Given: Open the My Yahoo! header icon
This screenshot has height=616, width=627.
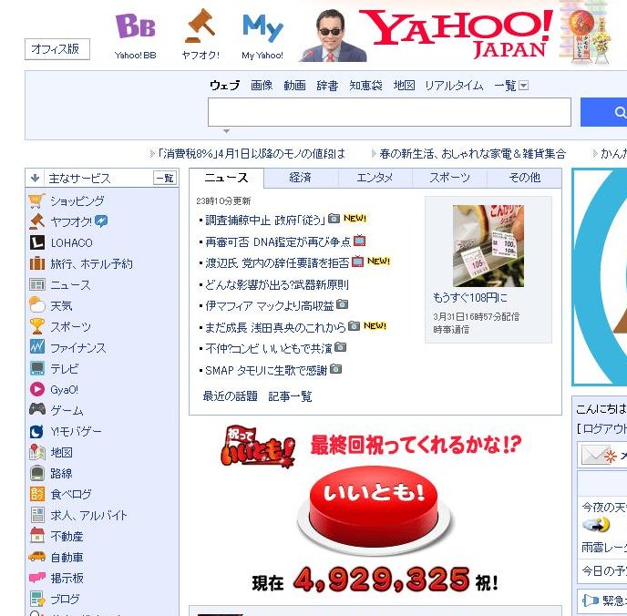Looking at the screenshot, I should pos(262,27).
